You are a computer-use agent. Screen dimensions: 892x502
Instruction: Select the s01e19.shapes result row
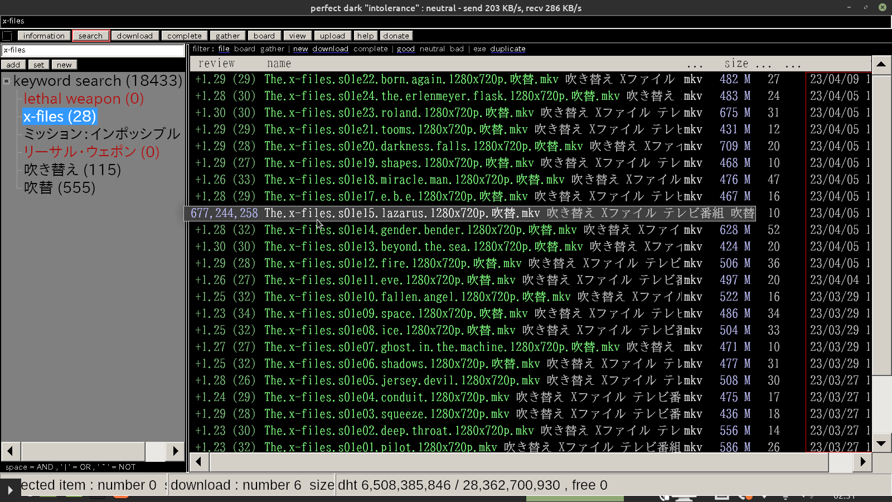pyautogui.click(x=530, y=163)
